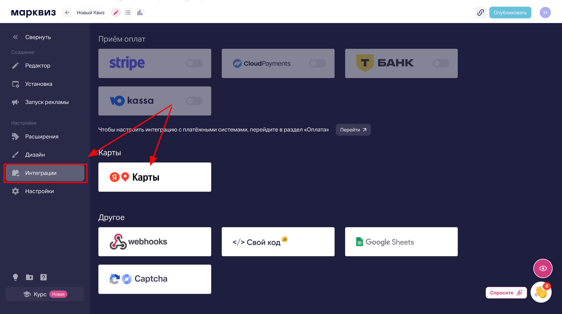Screen dimensions: 562x314
Task: Click Опубликовать button
Action: click(x=510, y=13)
